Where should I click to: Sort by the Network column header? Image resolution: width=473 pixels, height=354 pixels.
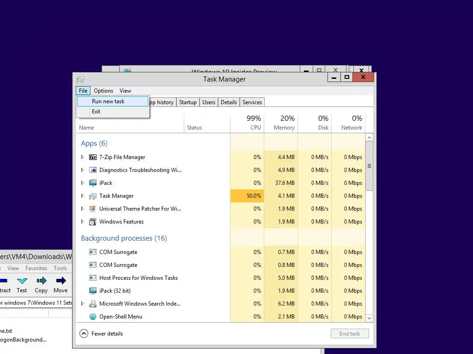point(348,123)
